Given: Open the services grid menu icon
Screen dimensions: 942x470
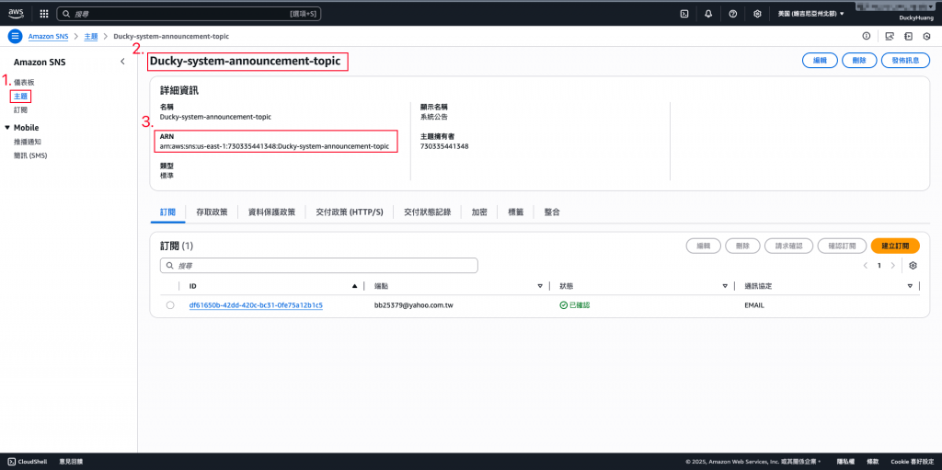Looking at the screenshot, I should point(44,13).
